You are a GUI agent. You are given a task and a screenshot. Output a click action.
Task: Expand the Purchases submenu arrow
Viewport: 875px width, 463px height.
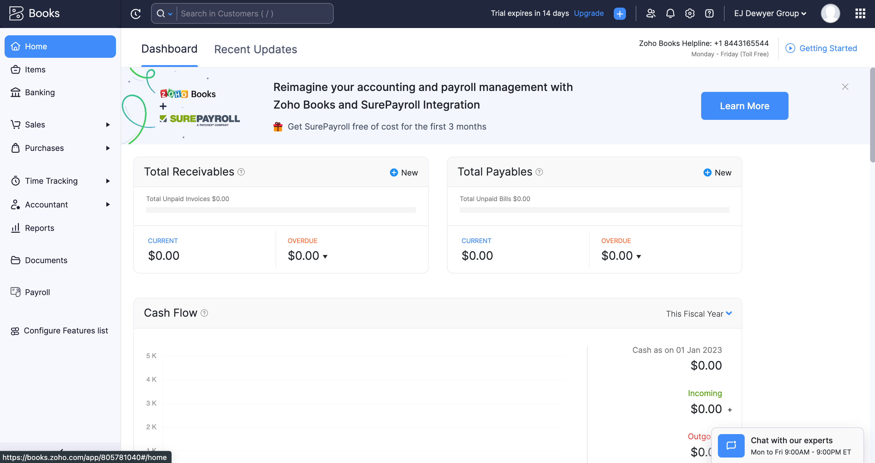[x=108, y=148]
